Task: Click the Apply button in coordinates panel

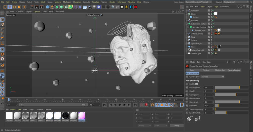Action: click(x=177, y=125)
